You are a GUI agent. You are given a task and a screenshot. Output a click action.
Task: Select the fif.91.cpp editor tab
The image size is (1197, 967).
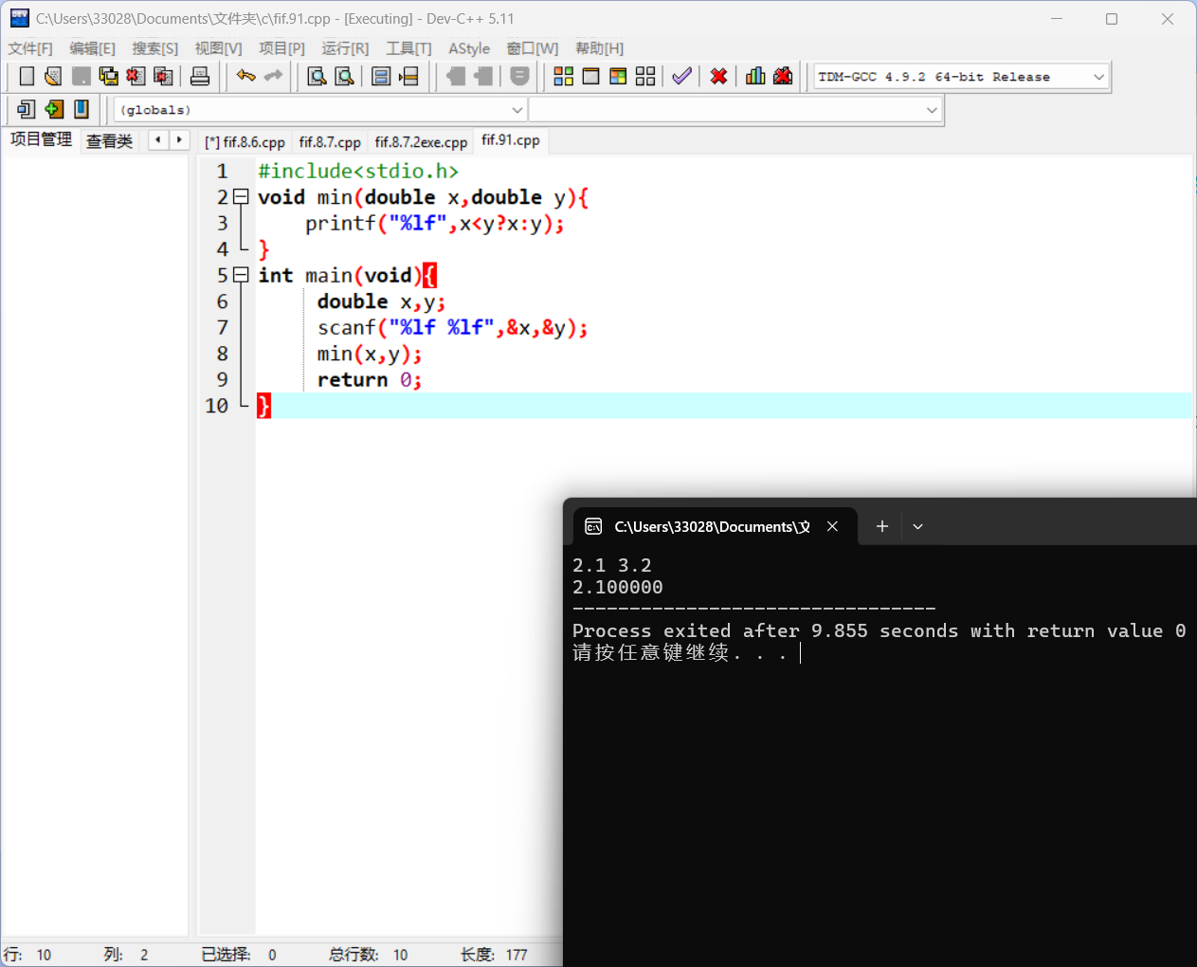pyautogui.click(x=511, y=140)
